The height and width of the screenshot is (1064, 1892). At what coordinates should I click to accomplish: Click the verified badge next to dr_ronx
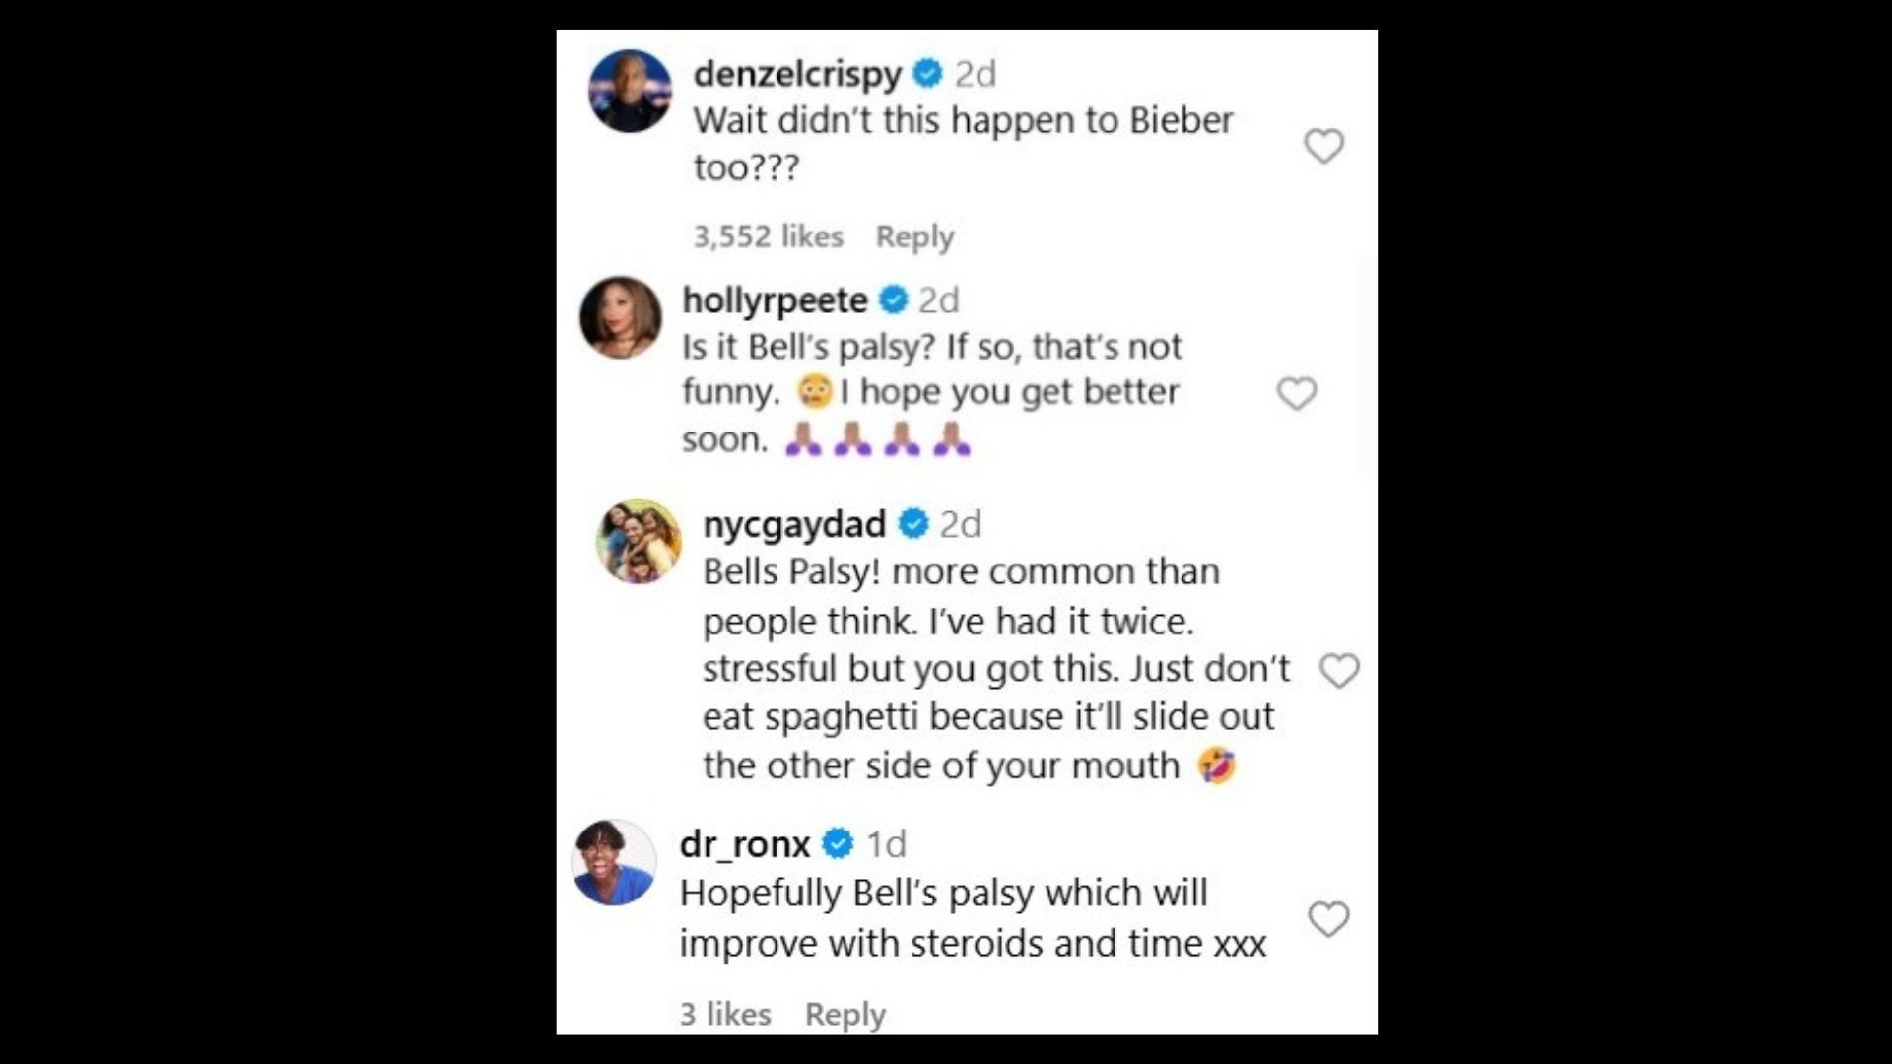(838, 844)
